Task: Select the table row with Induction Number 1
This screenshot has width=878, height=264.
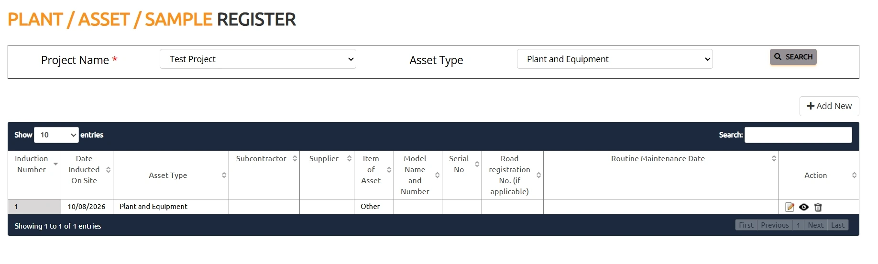Action: 433,207
